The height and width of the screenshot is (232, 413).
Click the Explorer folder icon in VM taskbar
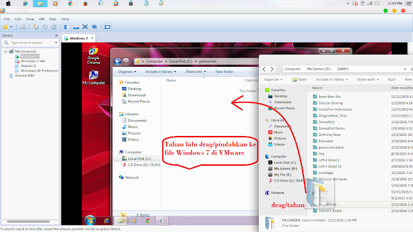120,221
